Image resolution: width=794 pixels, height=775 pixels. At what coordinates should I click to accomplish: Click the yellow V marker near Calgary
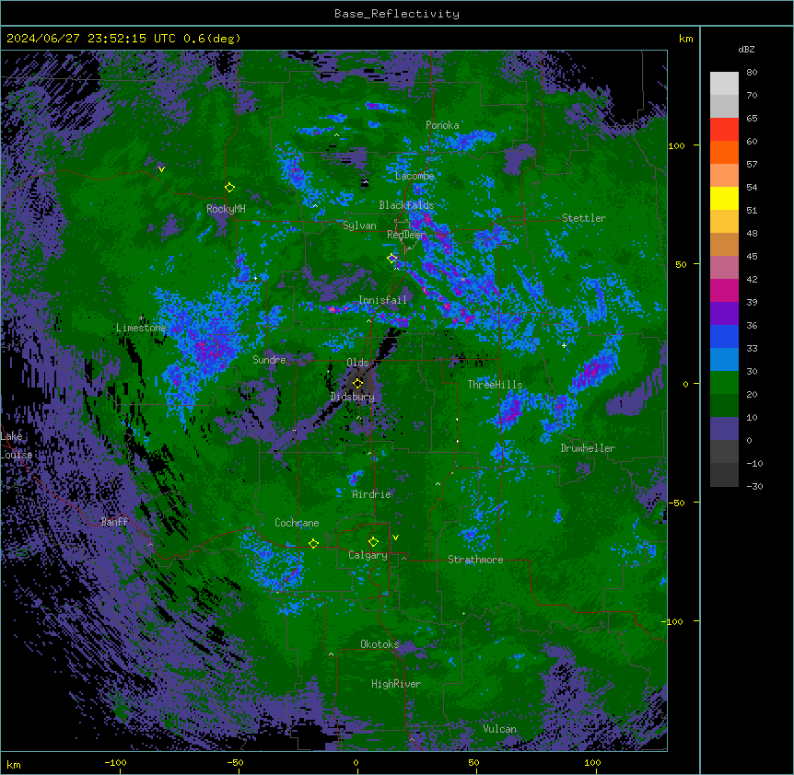[x=395, y=538]
